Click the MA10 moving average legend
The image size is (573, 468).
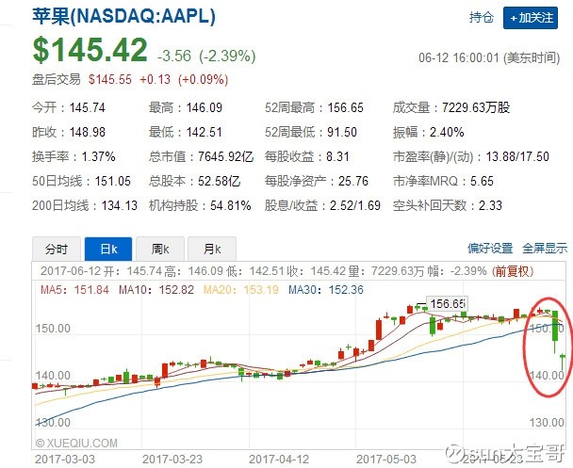click(156, 290)
